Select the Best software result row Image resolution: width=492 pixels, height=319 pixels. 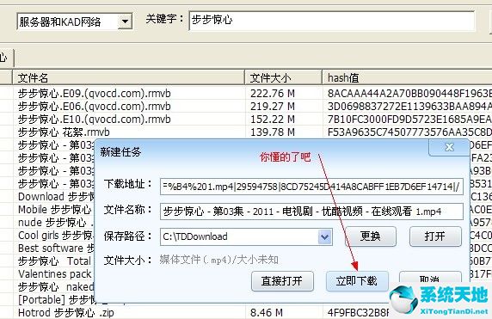pyautogui.click(x=56, y=248)
